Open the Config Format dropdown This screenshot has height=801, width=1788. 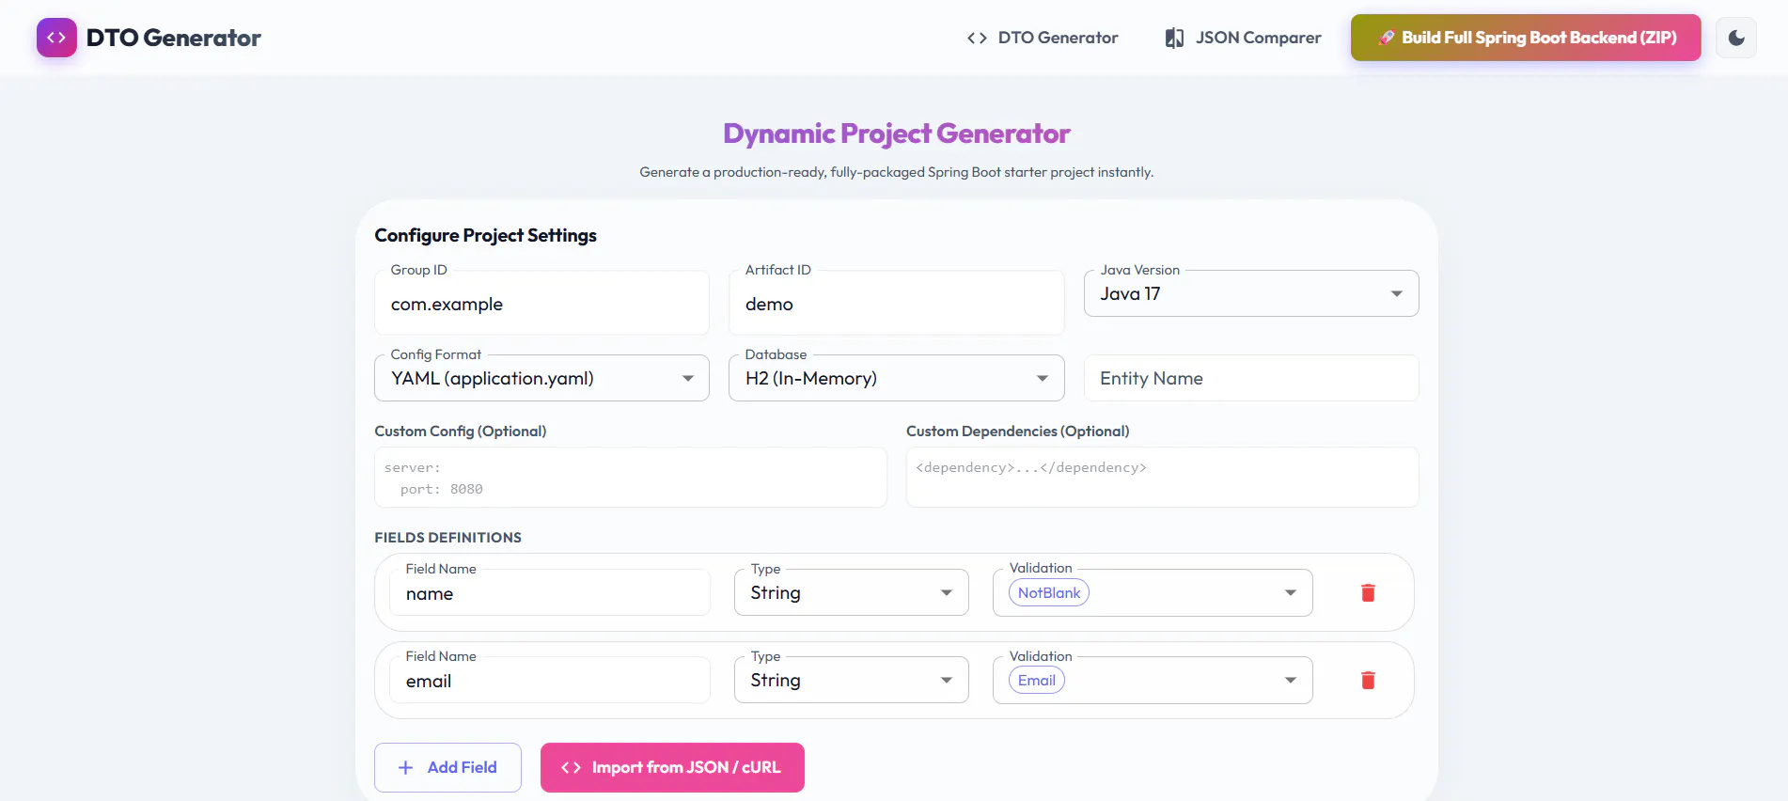point(541,378)
